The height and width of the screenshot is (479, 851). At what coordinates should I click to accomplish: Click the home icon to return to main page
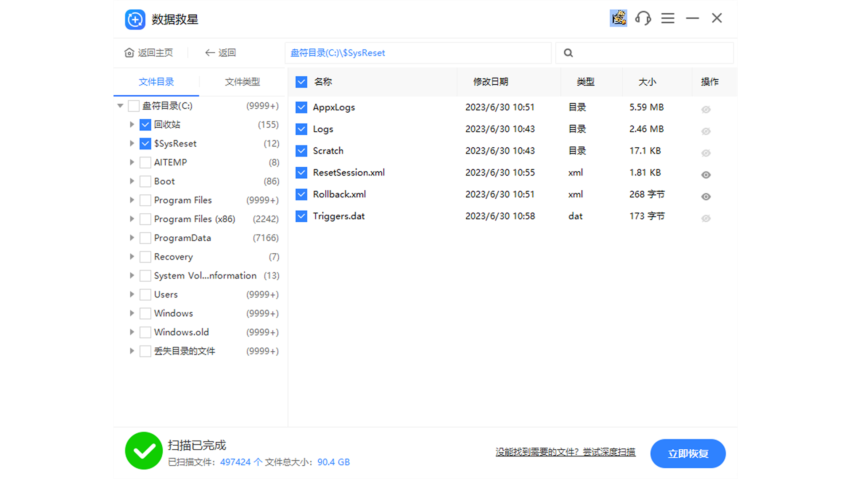(129, 53)
